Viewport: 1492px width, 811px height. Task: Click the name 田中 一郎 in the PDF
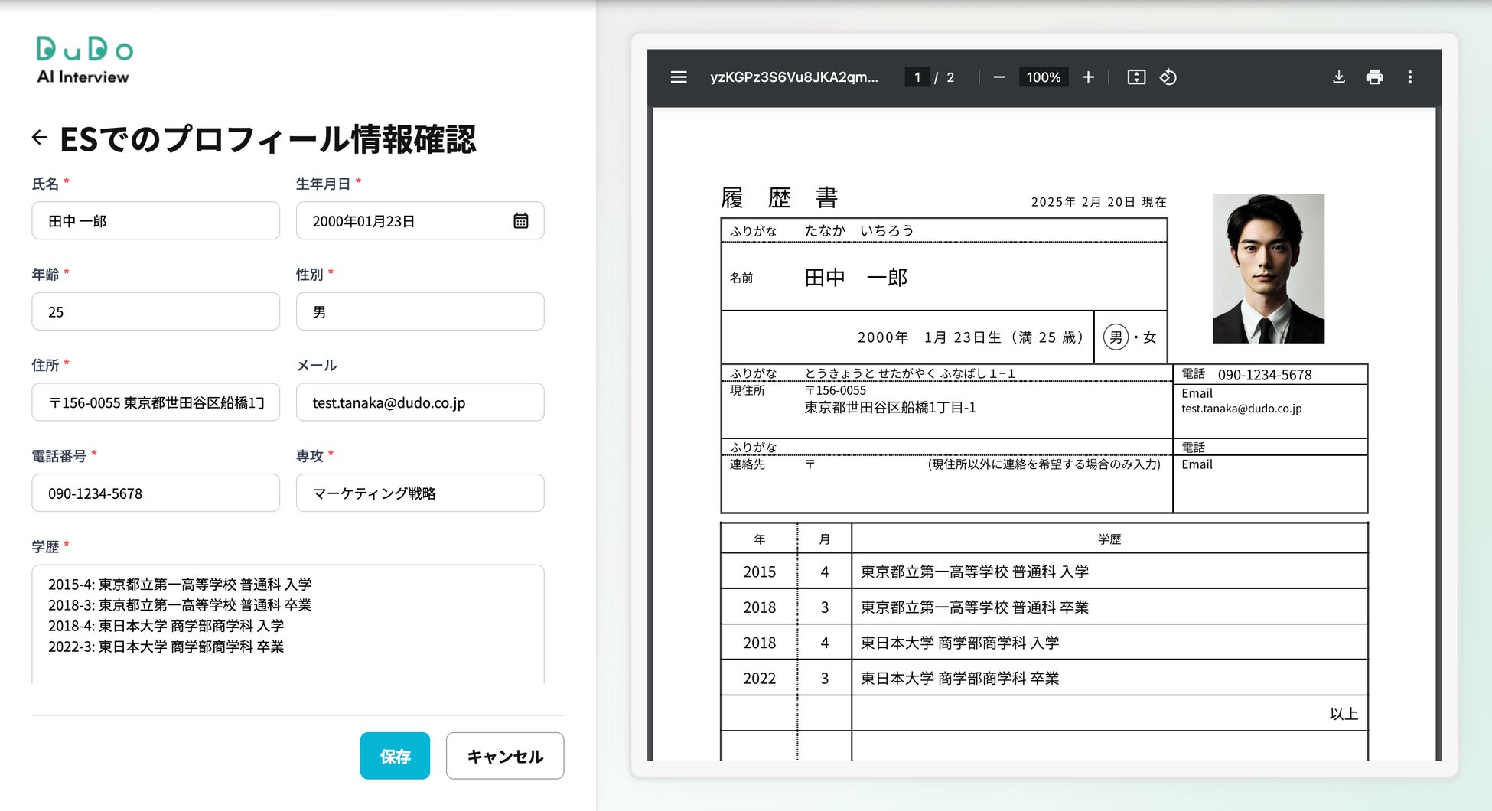855,278
